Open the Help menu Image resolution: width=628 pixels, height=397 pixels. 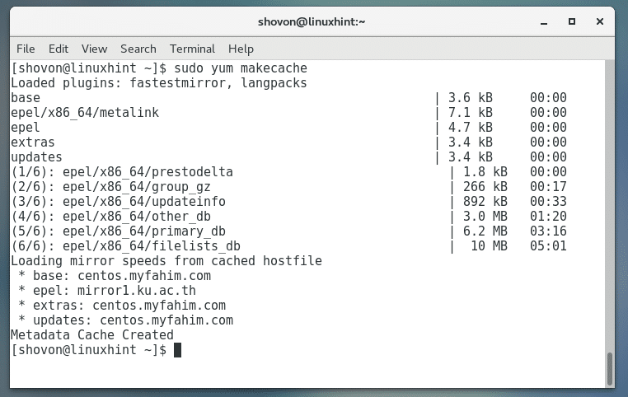(x=241, y=49)
